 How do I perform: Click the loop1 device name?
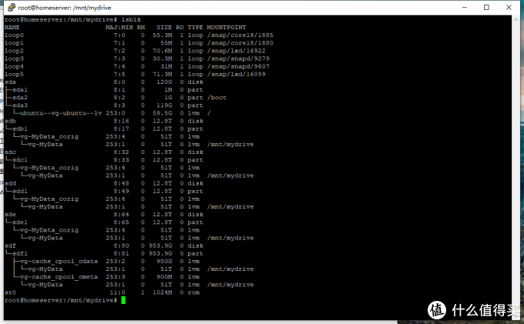point(14,43)
